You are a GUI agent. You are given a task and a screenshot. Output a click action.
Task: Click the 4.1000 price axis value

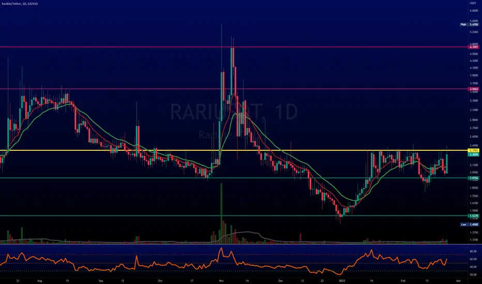tap(474, 68)
